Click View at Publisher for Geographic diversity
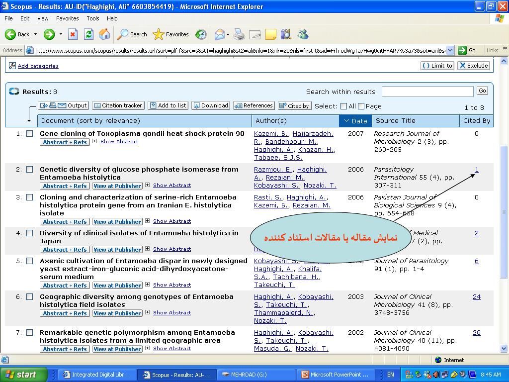509x382 pixels. [117, 313]
